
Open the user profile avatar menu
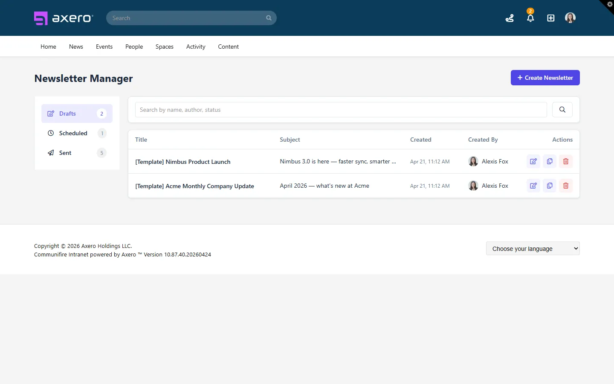pos(570,18)
